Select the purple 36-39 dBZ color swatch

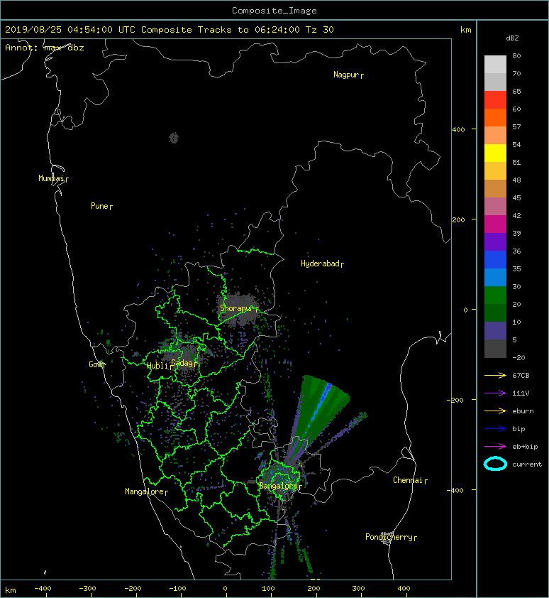click(x=495, y=241)
